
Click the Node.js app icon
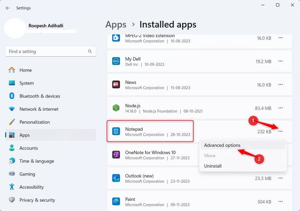coord(116,108)
